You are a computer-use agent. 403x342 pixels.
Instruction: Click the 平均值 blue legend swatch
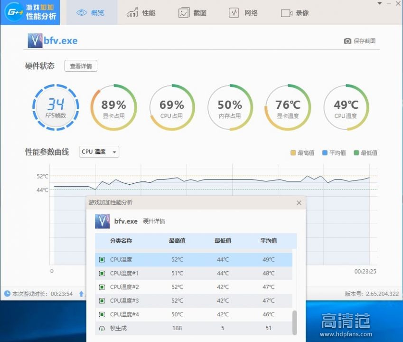click(325, 153)
